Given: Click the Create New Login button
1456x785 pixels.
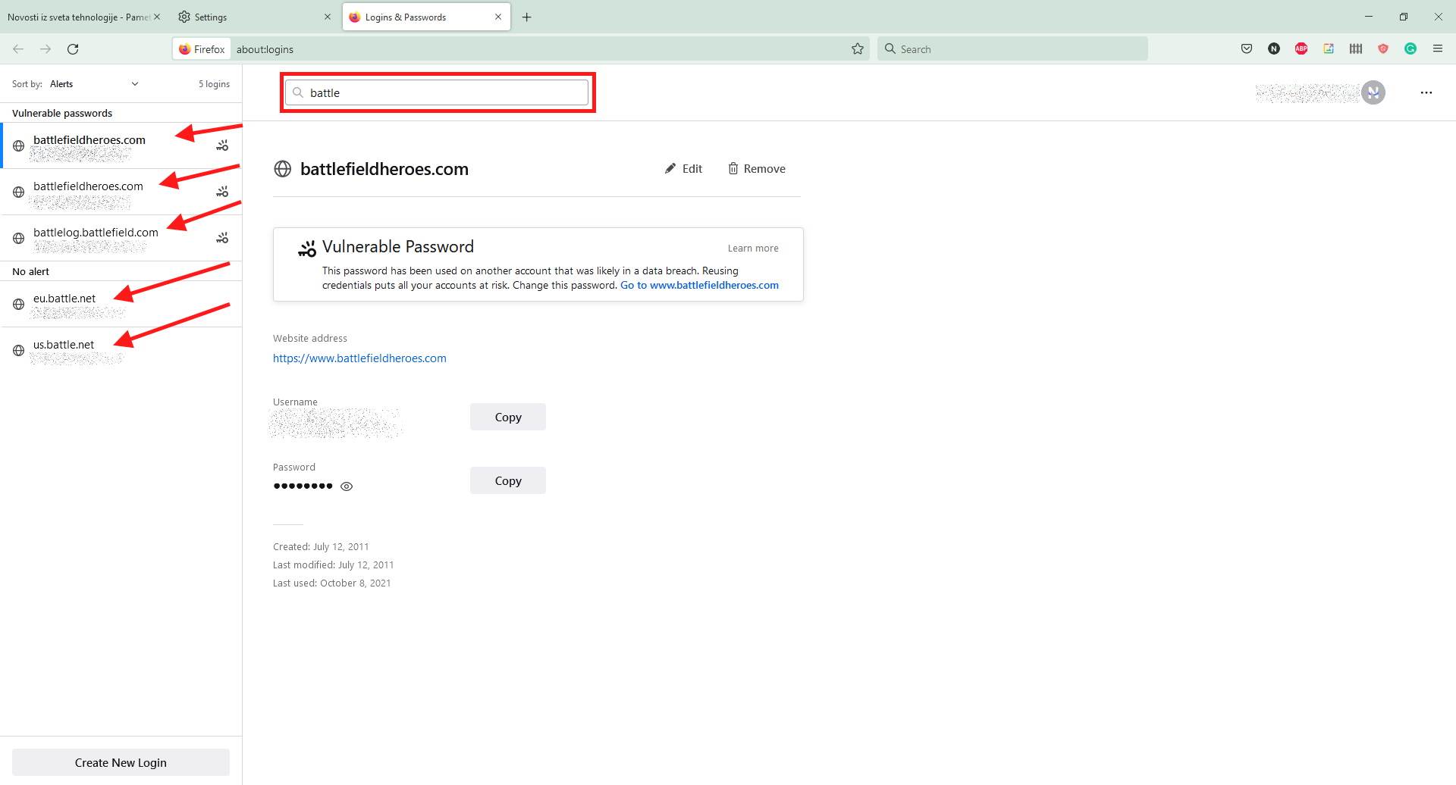Looking at the screenshot, I should pos(121,762).
